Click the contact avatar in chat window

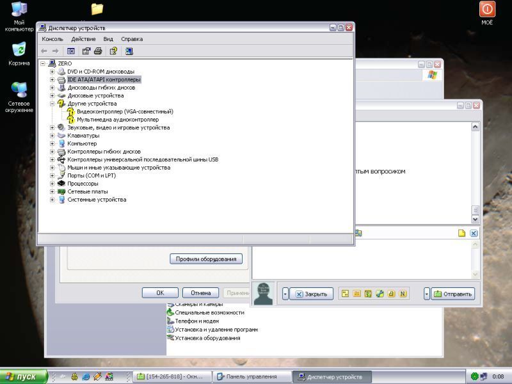[263, 293]
